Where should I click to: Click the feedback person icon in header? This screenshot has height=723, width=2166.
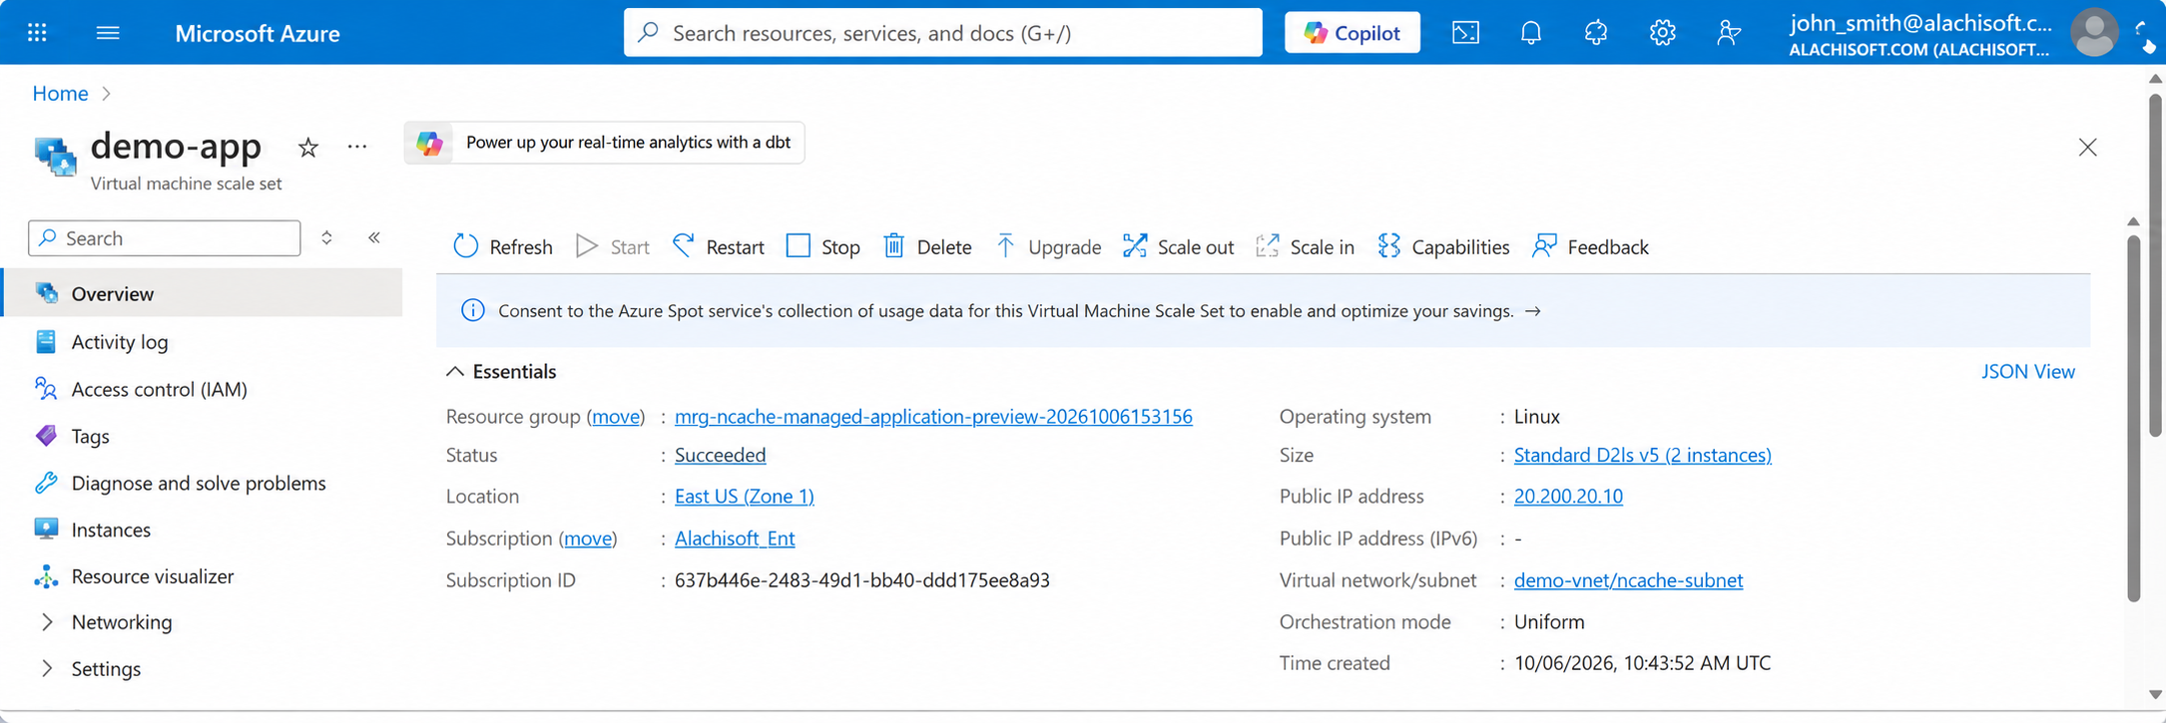click(x=1728, y=33)
